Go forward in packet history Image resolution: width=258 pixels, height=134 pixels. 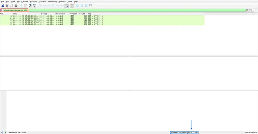[x=49, y=6]
